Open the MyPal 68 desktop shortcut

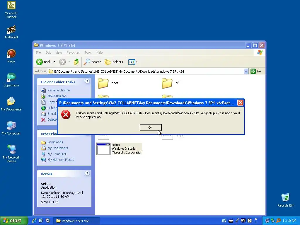pos(11,32)
